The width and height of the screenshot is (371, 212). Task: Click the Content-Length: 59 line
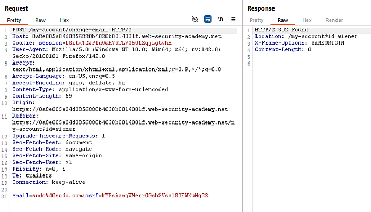[42, 96]
